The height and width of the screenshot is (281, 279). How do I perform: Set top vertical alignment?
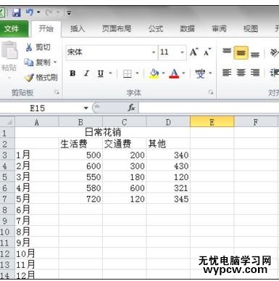[227, 52]
